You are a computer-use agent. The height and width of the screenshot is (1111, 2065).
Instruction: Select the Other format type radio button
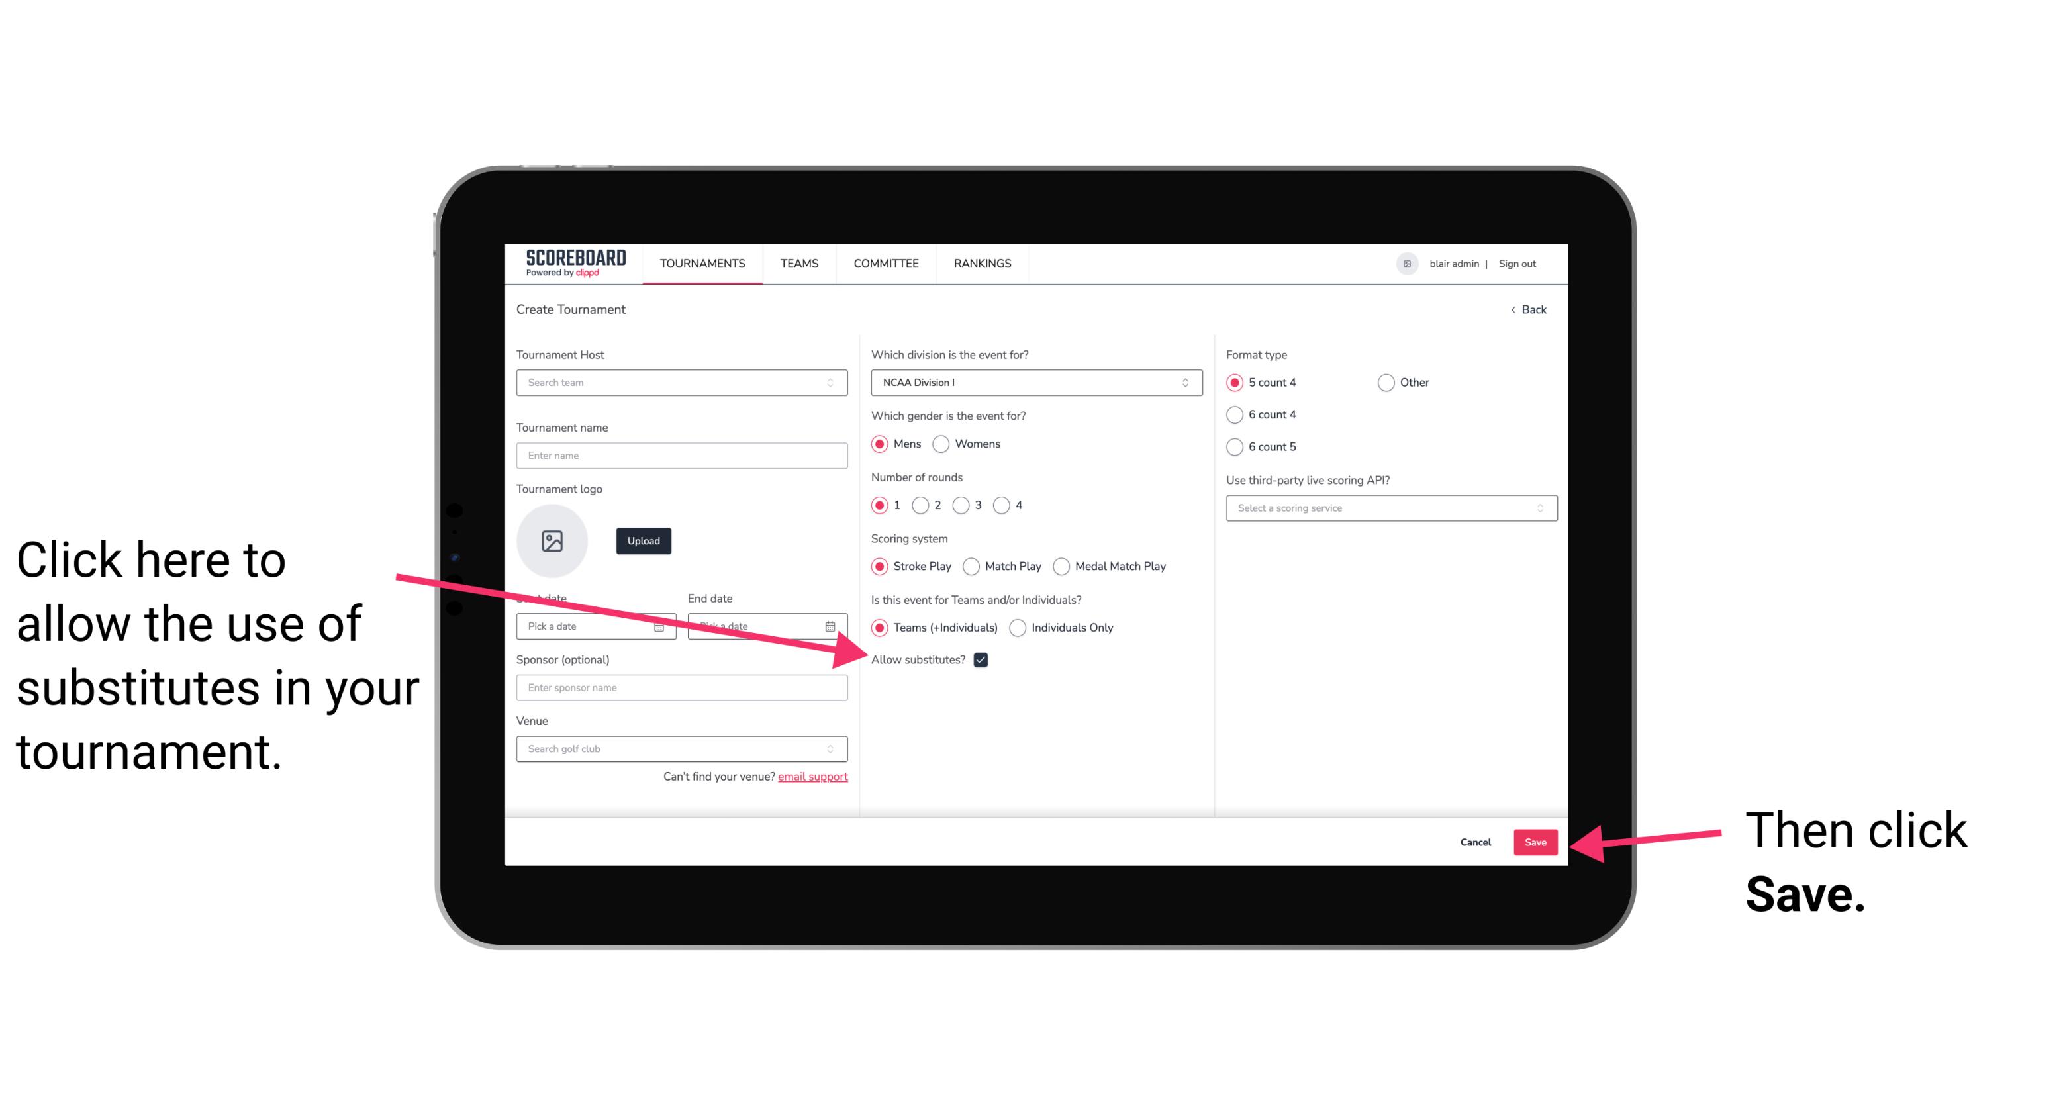coord(1385,383)
